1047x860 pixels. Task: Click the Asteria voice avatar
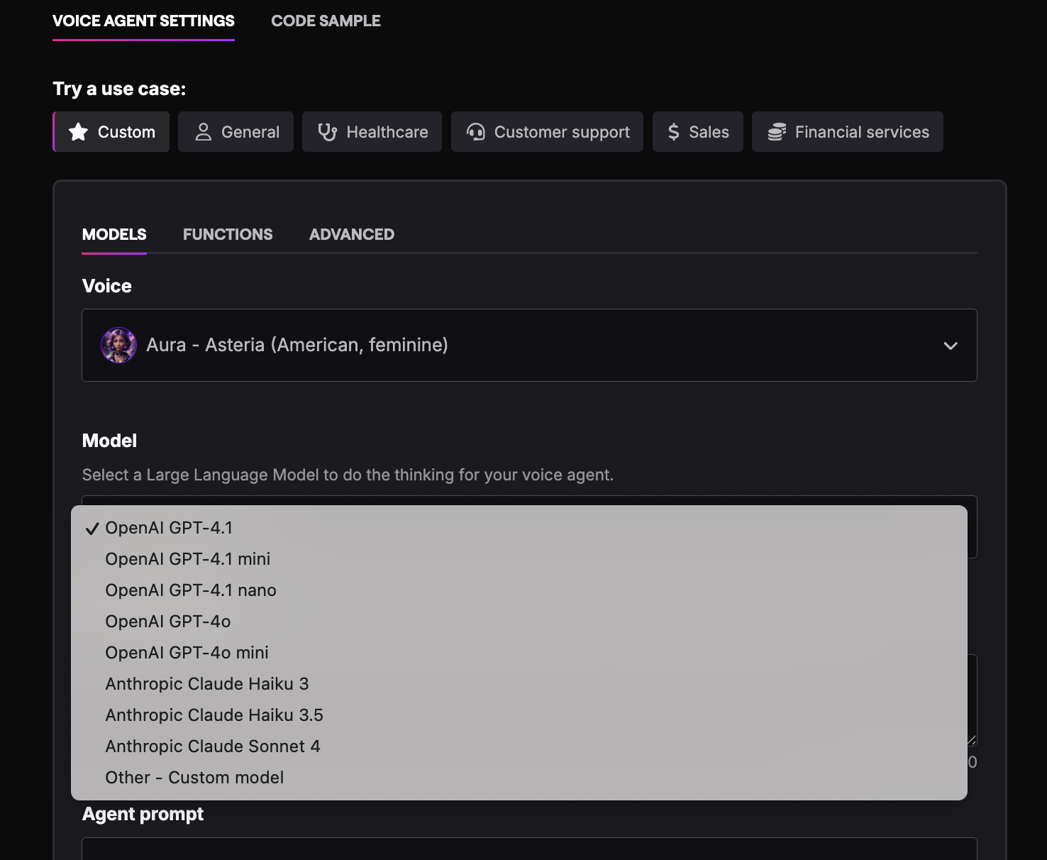tap(119, 346)
